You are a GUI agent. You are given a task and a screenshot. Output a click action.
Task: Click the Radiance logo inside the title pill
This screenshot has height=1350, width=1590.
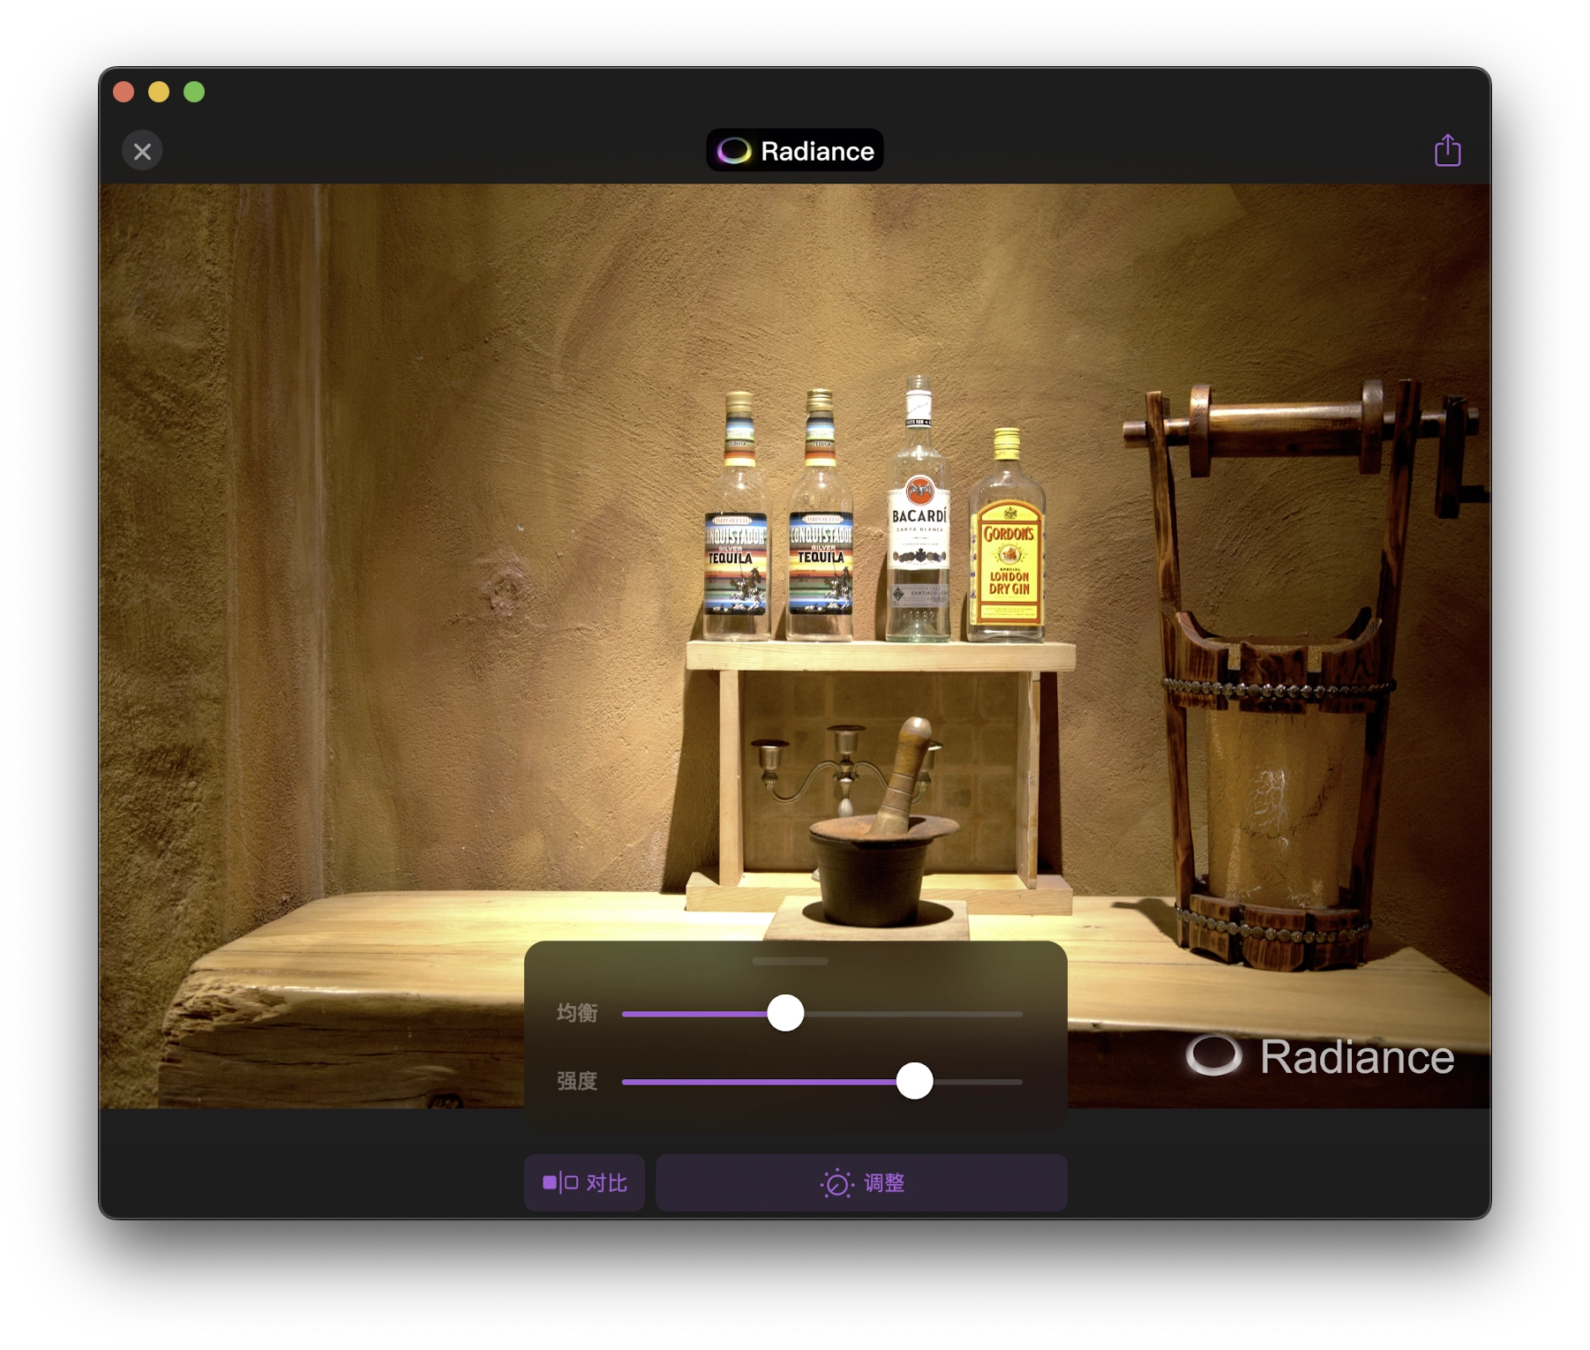pyautogui.click(x=735, y=150)
